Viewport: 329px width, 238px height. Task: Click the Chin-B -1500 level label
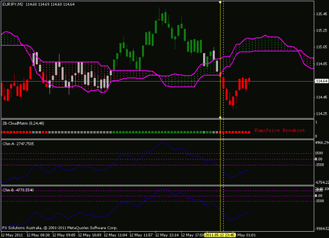pos(320,201)
